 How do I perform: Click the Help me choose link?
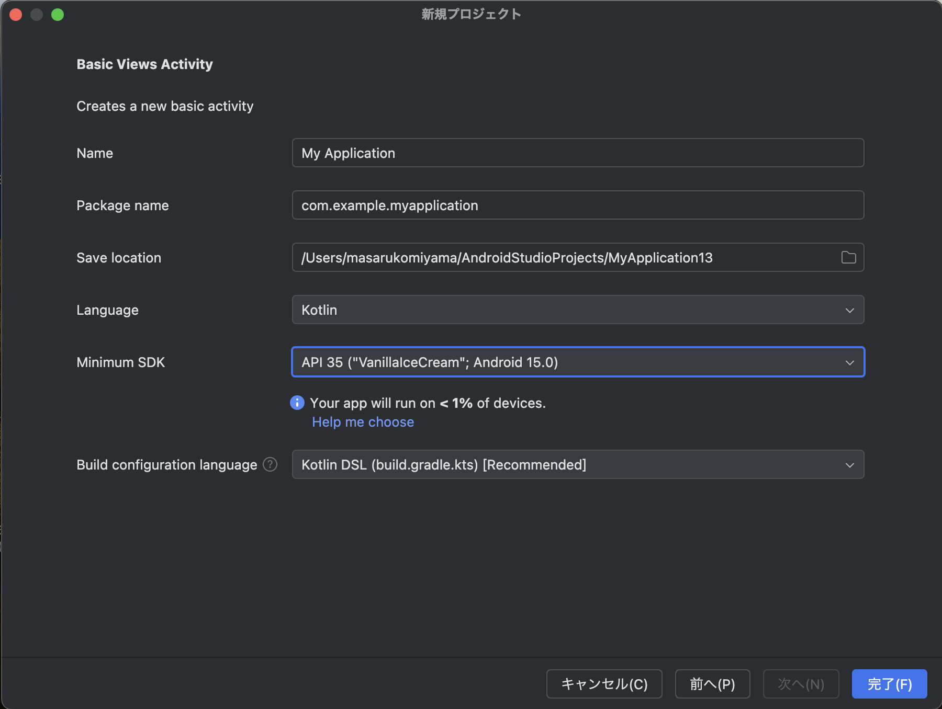tap(363, 422)
